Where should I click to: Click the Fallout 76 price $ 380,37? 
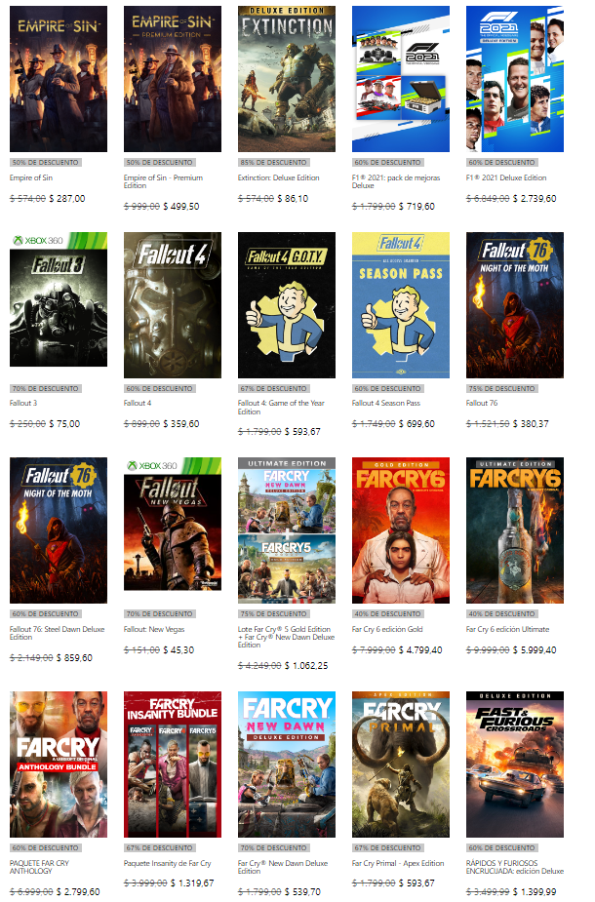[x=531, y=424]
